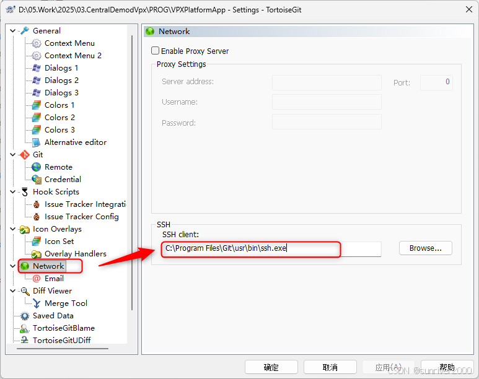Select the Alternative editor entry
This screenshot has width=479, height=379.
click(76, 142)
